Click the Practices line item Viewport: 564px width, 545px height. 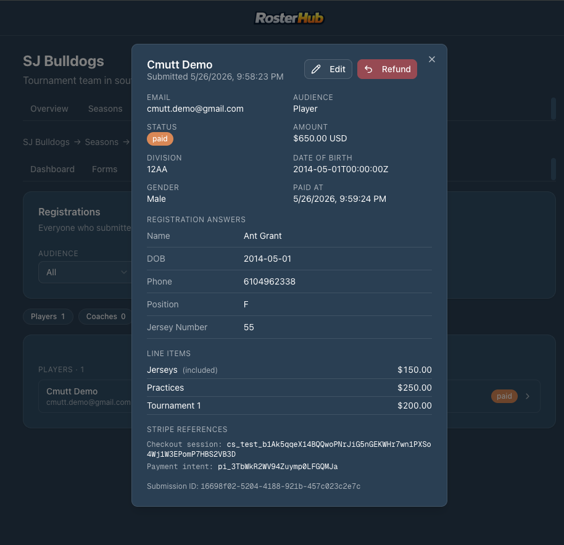(x=165, y=388)
